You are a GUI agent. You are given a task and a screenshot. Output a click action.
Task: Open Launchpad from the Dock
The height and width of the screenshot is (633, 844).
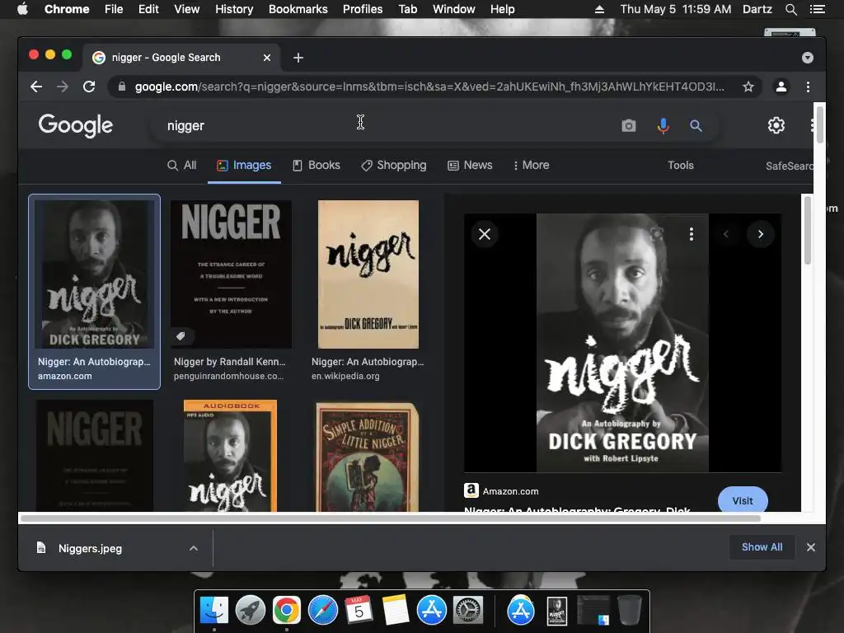[x=251, y=611]
